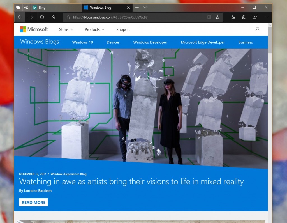Open the Windows 10 blog section

pyautogui.click(x=82, y=42)
